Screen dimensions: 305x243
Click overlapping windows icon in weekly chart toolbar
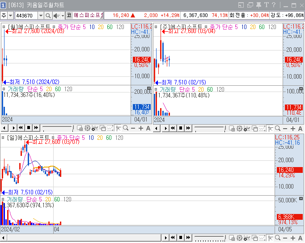click(254, 129)
